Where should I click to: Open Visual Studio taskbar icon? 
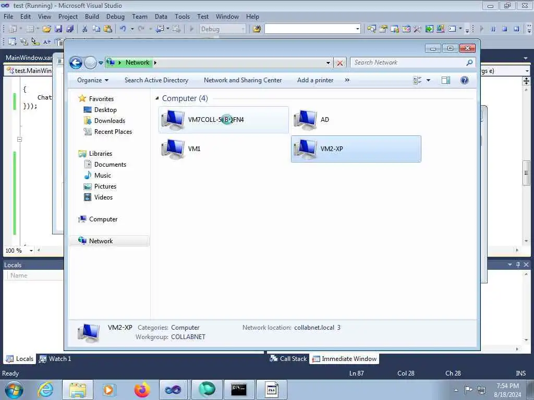tap(173, 390)
